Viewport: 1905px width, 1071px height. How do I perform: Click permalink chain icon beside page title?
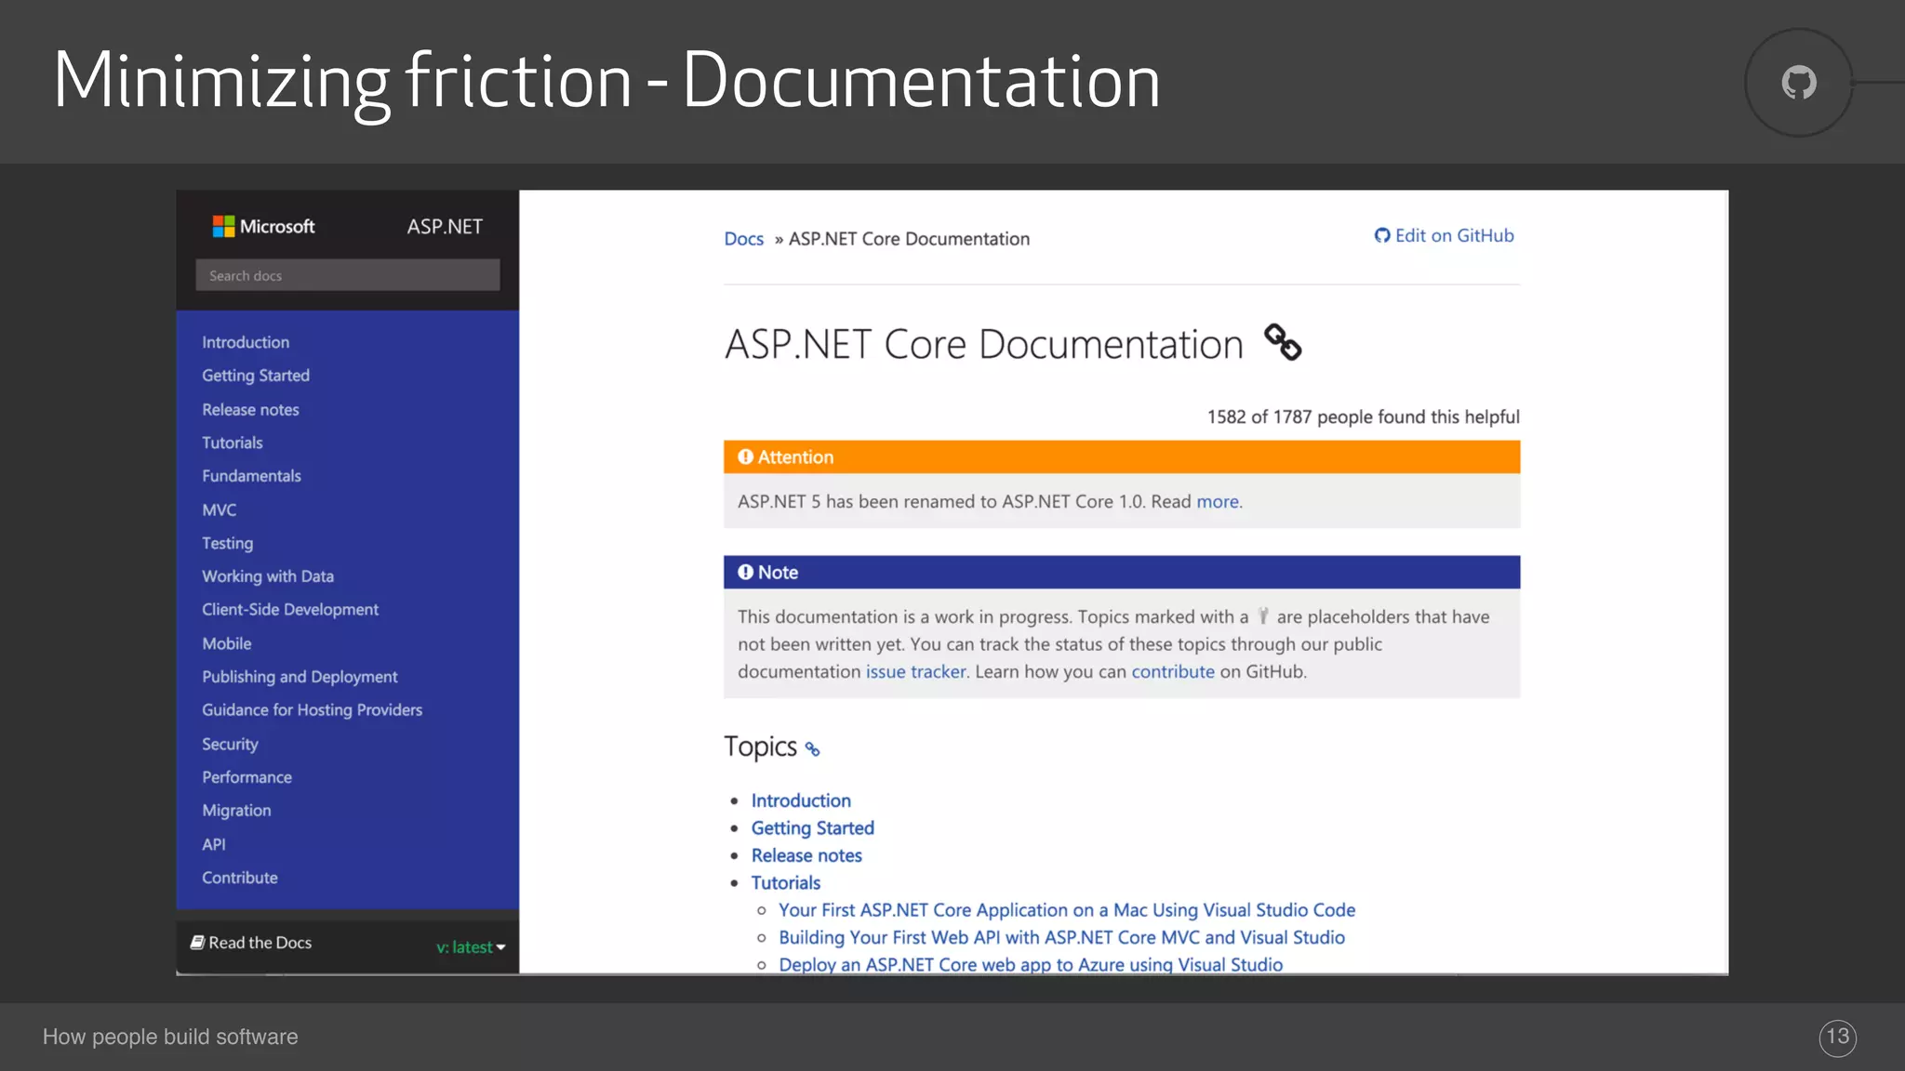click(x=1282, y=342)
